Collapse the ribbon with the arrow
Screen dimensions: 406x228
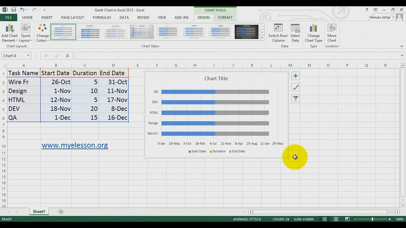(402, 46)
